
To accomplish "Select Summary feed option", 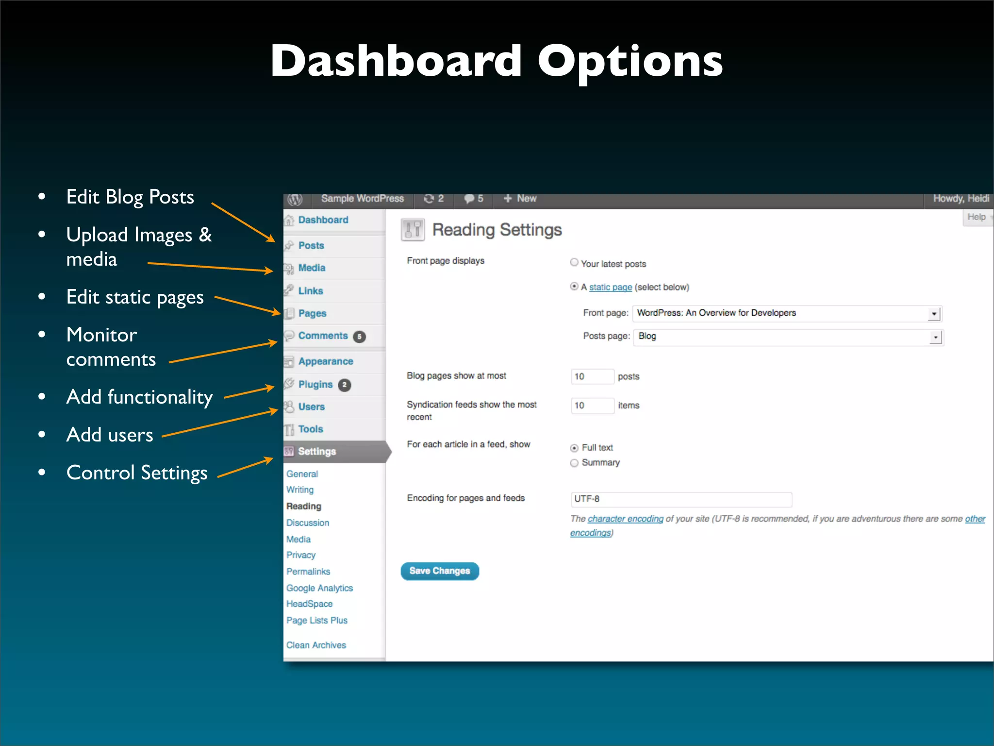I will tap(574, 463).
